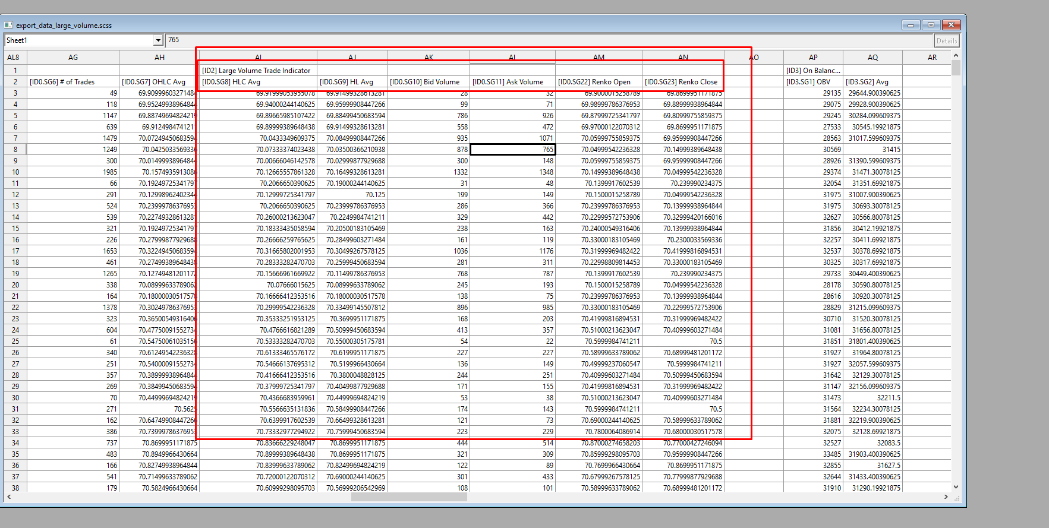Click the AL8 corner reference cell
This screenshot has height=528, width=1049.
[x=14, y=58]
